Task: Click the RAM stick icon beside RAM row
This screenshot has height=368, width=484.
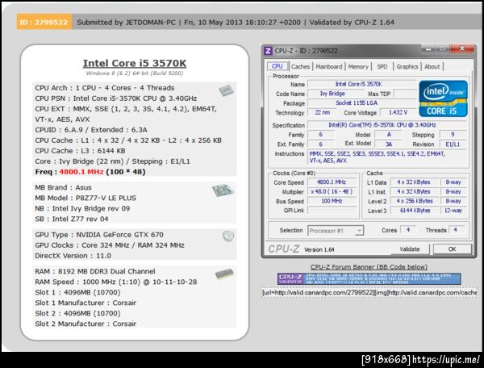Action: click(224, 274)
